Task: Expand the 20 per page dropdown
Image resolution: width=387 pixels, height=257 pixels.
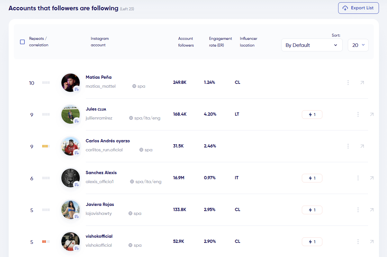Action: (358, 45)
